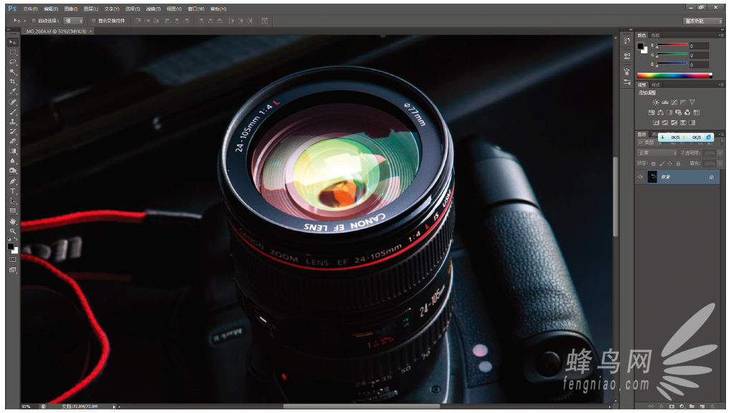This screenshot has width=731, height=413.
Task: Select the Blur tool
Action: tap(13, 161)
